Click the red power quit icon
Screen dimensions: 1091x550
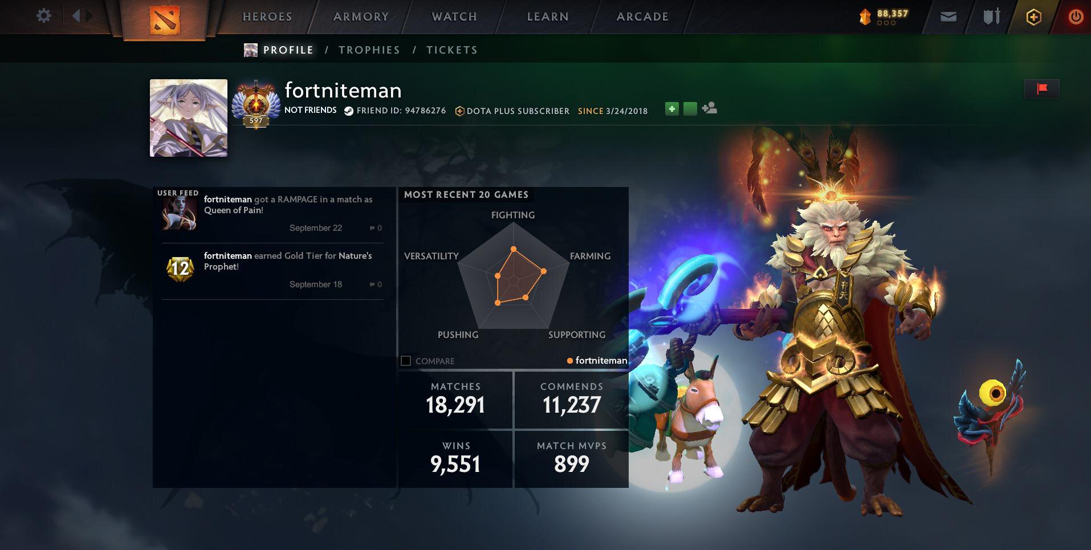pyautogui.click(x=1076, y=17)
